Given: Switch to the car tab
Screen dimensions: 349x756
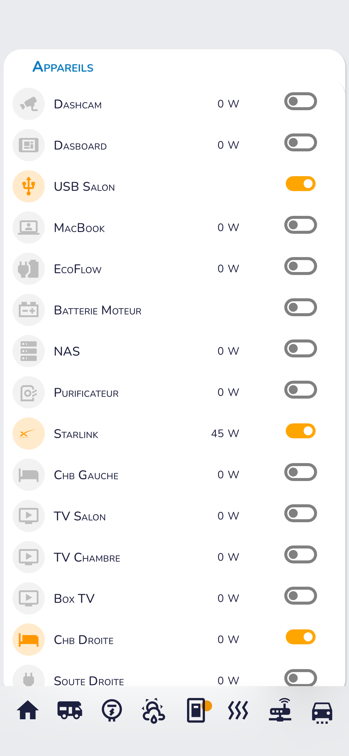Looking at the screenshot, I should (x=322, y=711).
